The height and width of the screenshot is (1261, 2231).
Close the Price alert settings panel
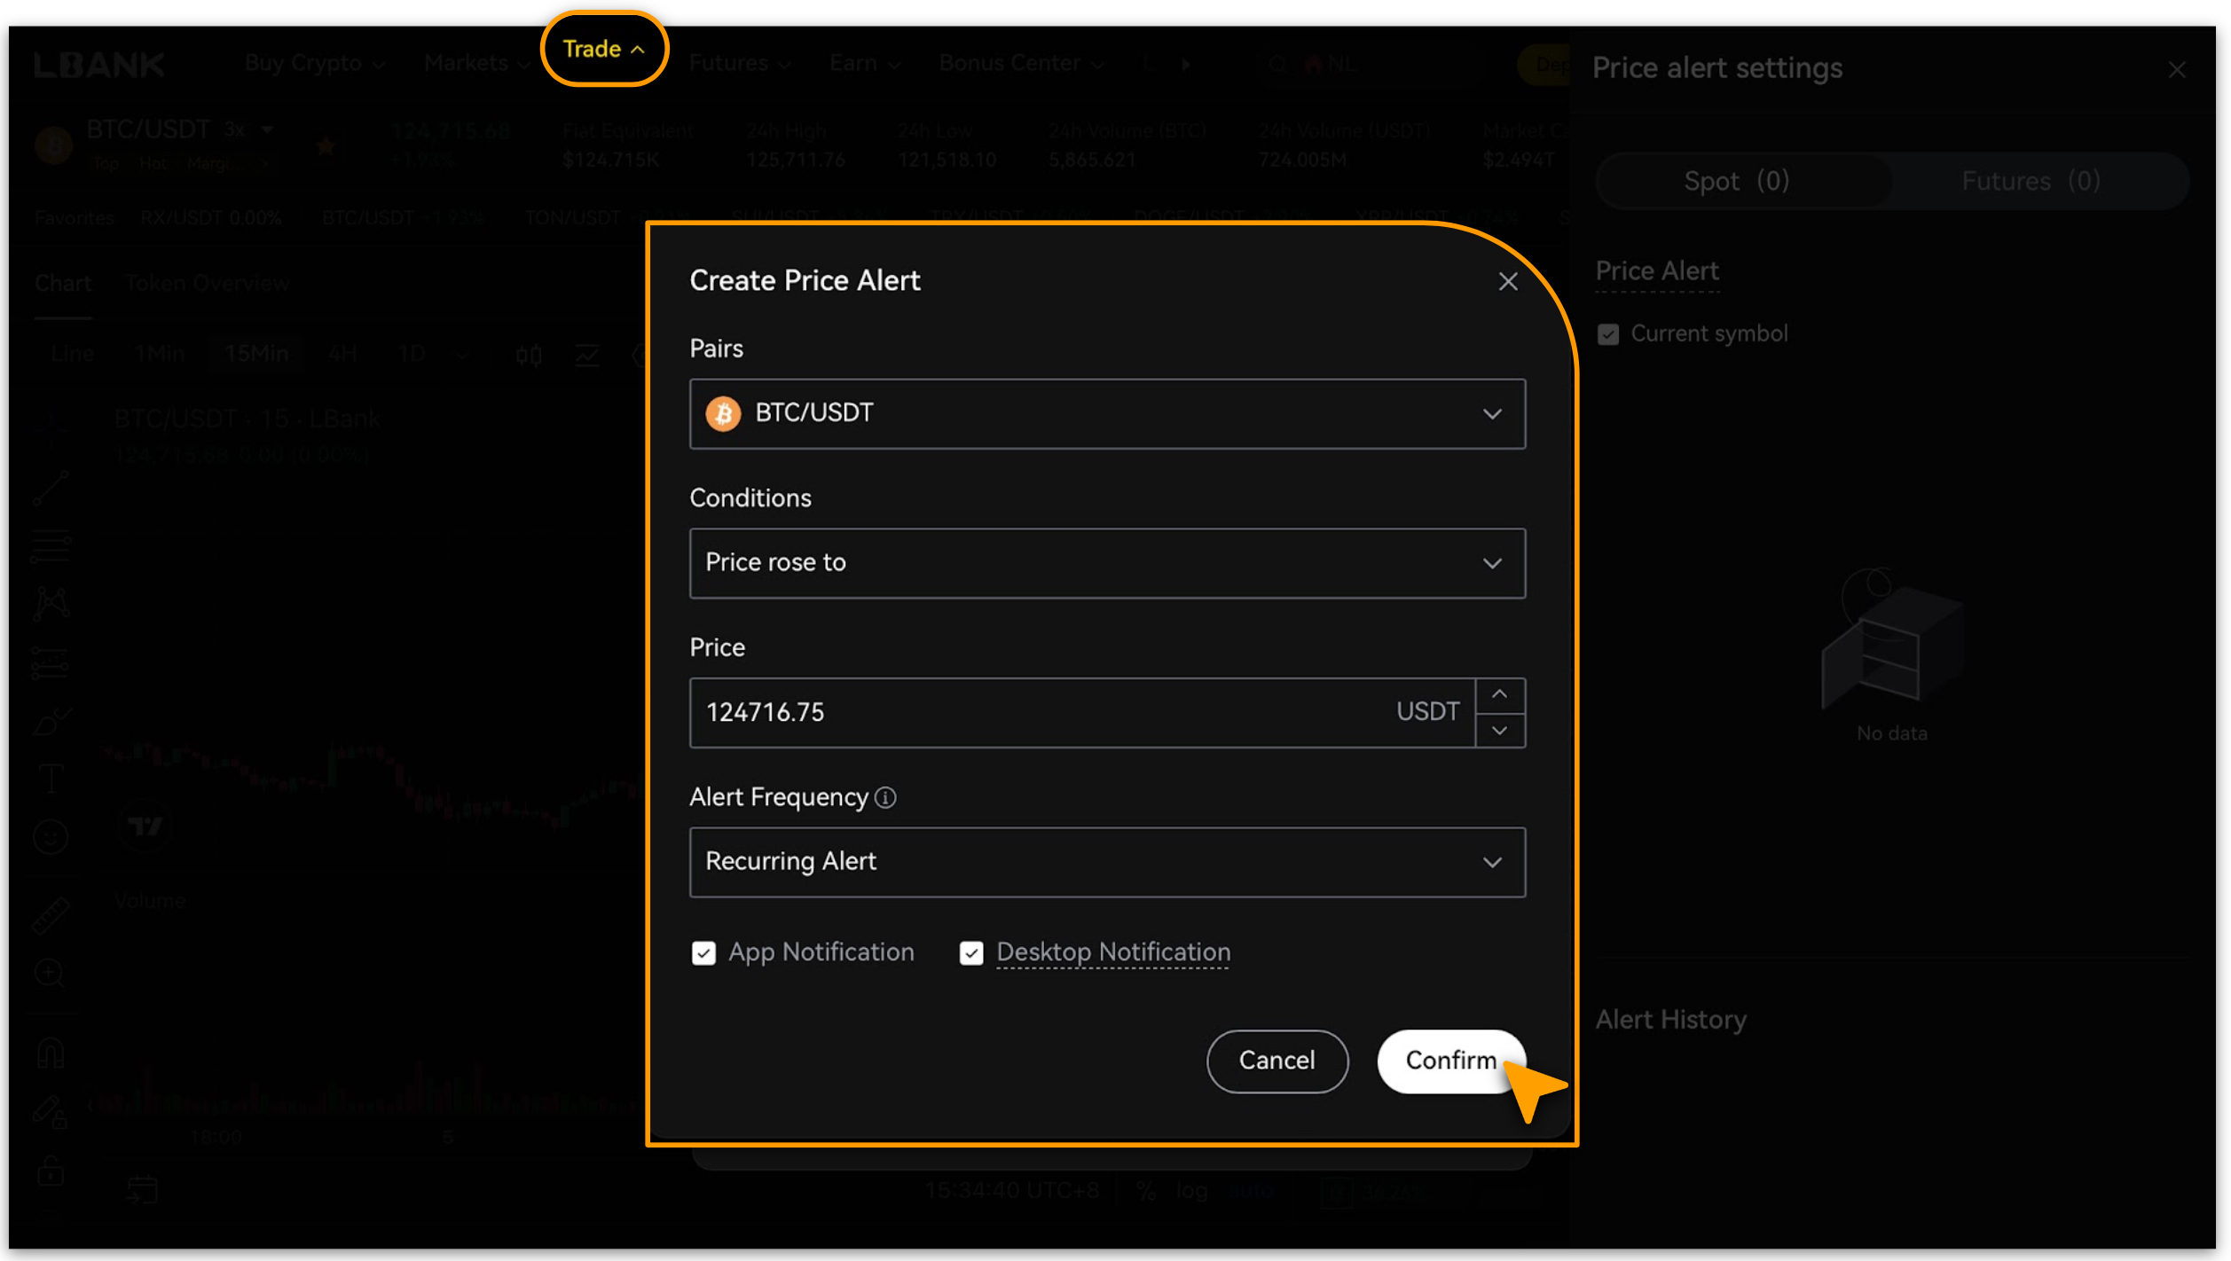tap(2176, 69)
